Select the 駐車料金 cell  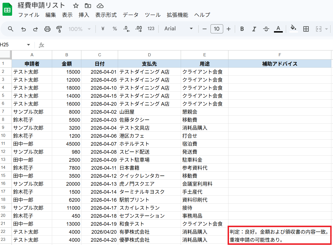[204, 160]
